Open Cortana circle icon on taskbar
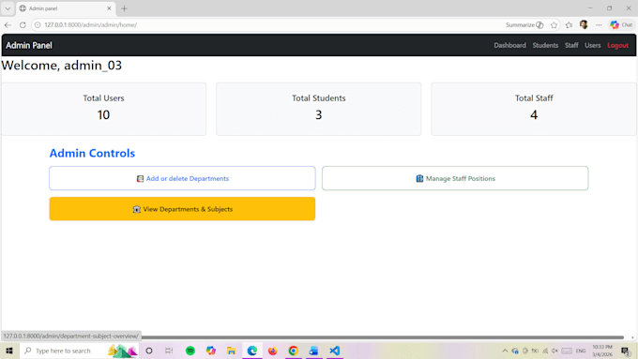The width and height of the screenshot is (638, 359). pos(149,351)
